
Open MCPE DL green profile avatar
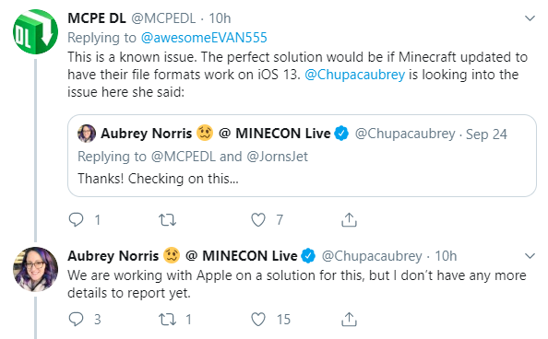click(35, 32)
